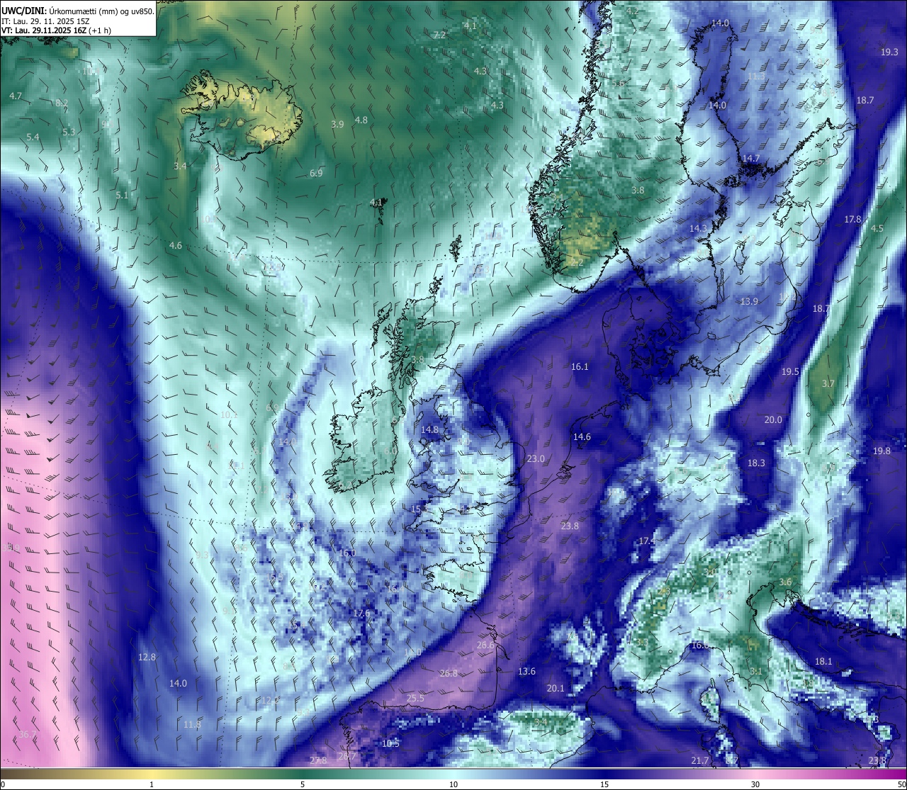Click the 18.3 value label
This screenshot has height=790, width=907.
pyautogui.click(x=756, y=463)
